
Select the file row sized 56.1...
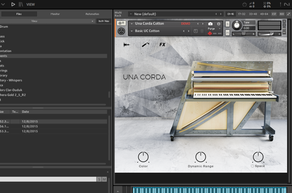pos(53,126)
